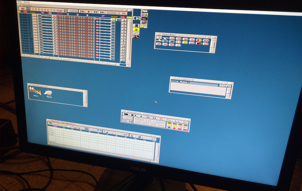
Task: Click the red bird icon in Tracks toolbar
Action: 21,9
